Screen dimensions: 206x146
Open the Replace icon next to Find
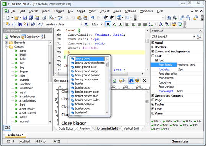(x=175, y=18)
